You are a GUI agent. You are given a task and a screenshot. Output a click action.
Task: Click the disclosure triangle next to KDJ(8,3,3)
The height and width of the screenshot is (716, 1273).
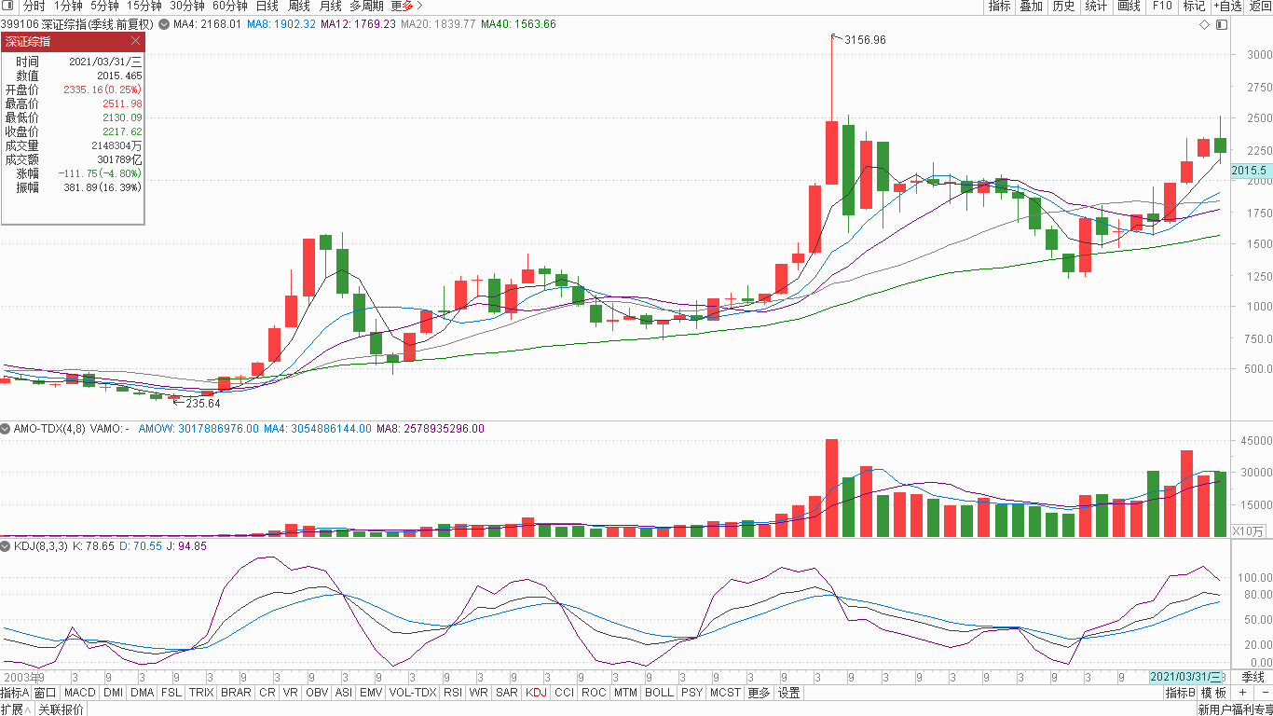(x=6, y=546)
